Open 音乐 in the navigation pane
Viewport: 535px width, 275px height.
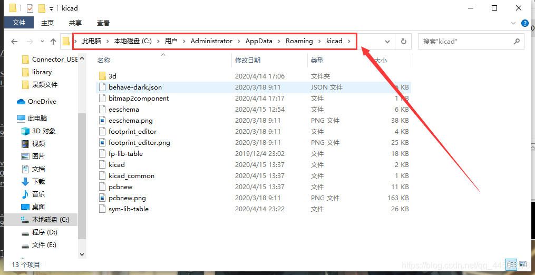38,194
